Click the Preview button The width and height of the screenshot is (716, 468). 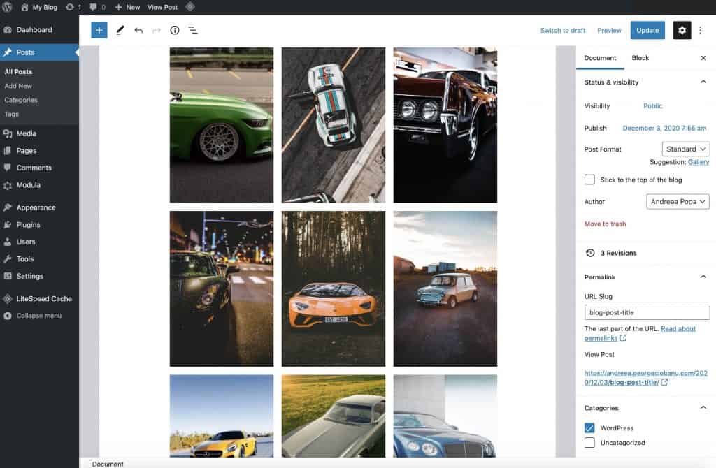[609, 31]
